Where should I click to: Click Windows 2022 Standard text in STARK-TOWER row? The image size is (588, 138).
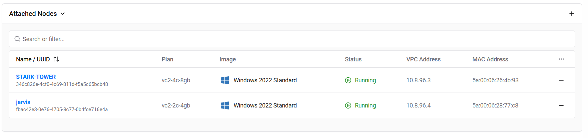tap(265, 80)
